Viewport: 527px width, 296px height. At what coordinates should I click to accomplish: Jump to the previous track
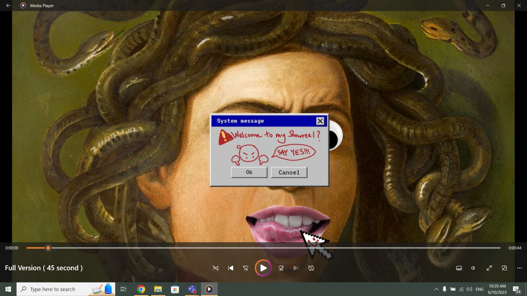(231, 268)
